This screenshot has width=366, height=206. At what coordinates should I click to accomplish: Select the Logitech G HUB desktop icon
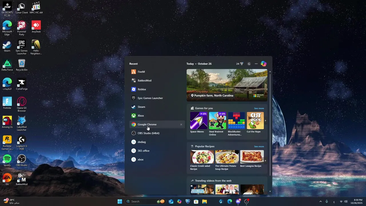22,143
